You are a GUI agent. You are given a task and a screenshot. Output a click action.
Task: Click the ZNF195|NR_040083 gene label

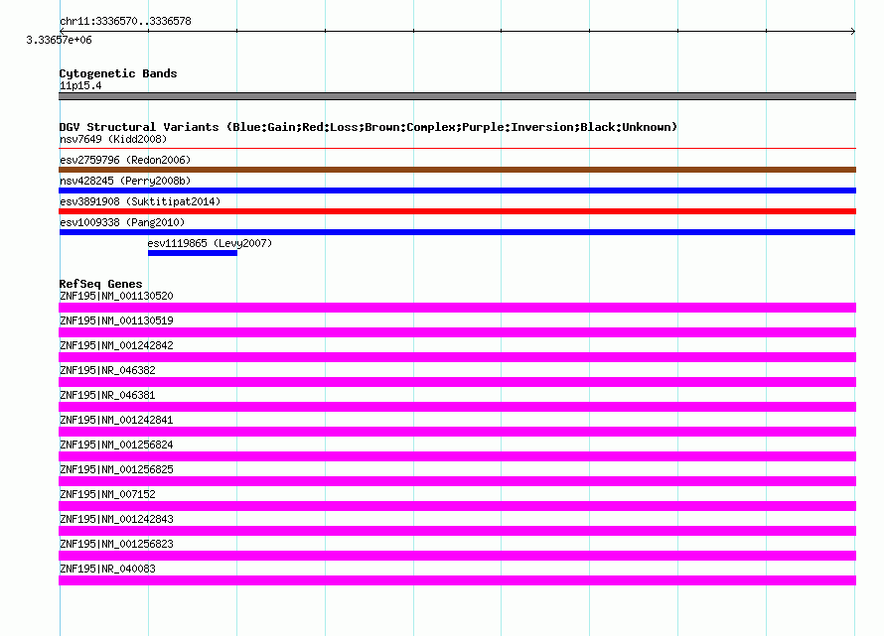(x=107, y=569)
